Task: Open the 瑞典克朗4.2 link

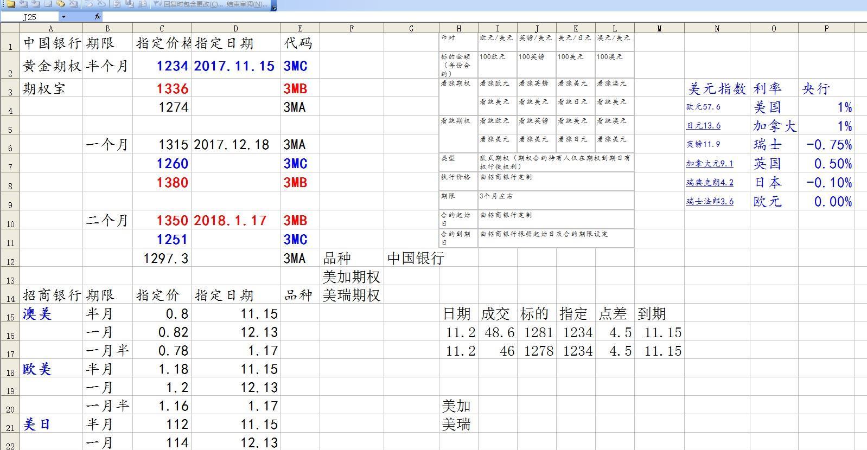Action: coord(709,183)
